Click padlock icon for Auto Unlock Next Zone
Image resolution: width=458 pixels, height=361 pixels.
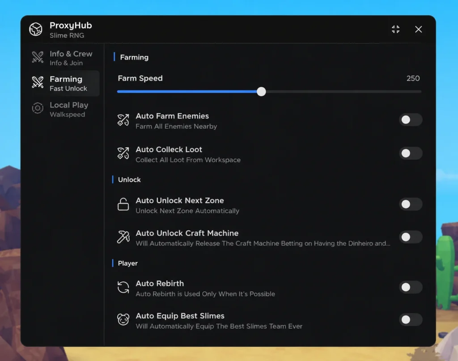pyautogui.click(x=123, y=204)
